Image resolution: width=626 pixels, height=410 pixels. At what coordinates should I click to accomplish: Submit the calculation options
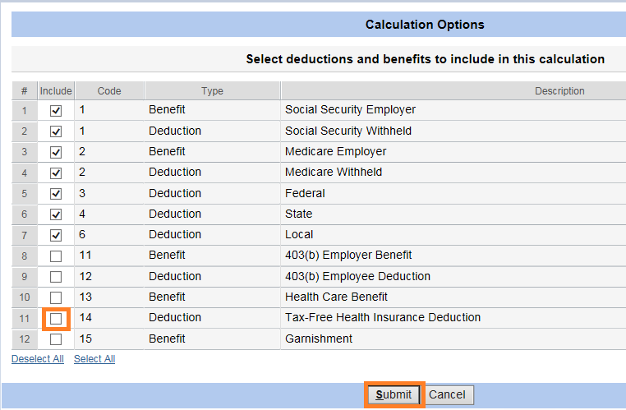click(x=394, y=395)
